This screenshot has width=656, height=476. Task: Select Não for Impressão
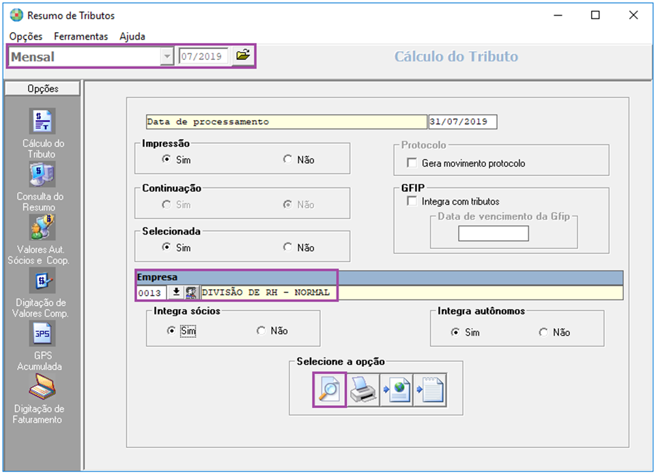tap(287, 159)
